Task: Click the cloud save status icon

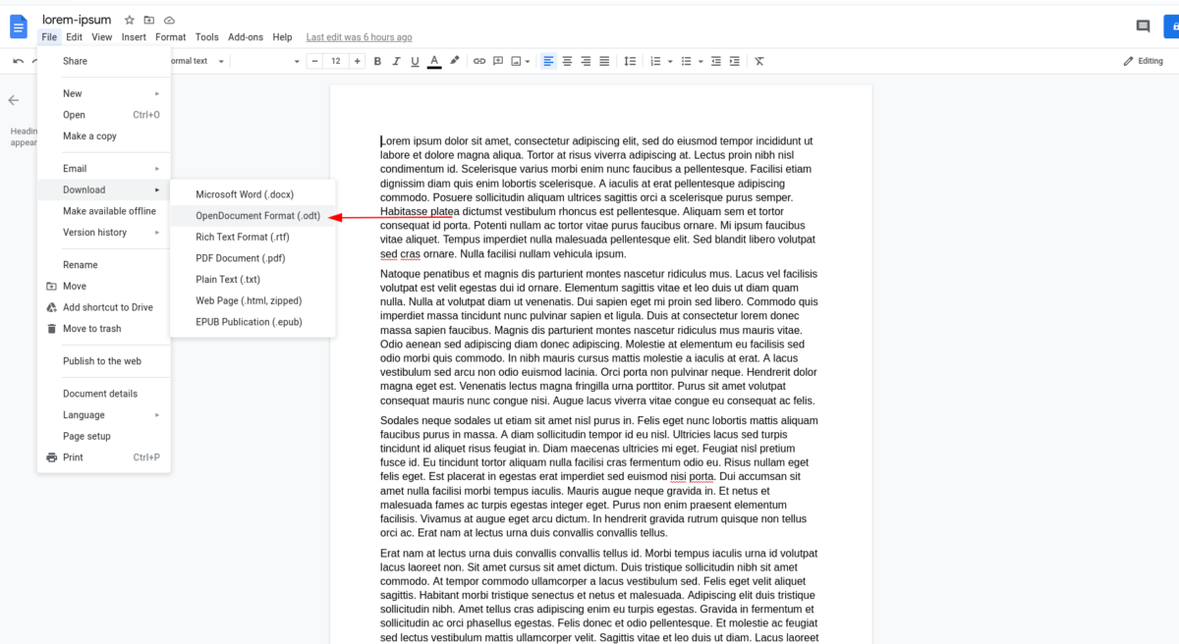Action: point(169,20)
